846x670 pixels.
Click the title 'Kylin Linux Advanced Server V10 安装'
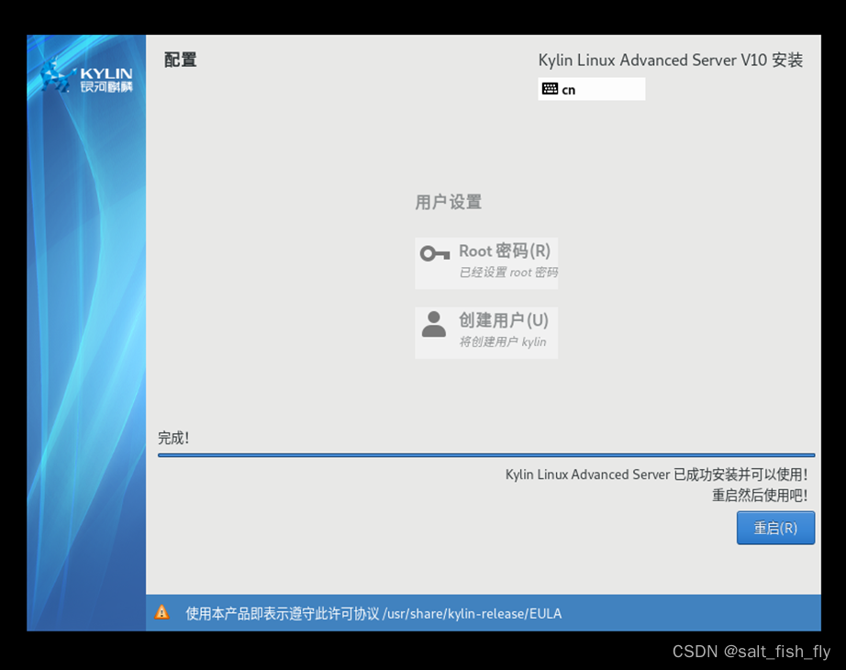[x=673, y=60]
